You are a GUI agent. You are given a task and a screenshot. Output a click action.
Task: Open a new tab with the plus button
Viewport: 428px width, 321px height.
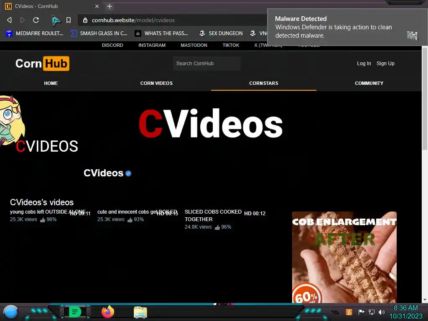pos(110,6)
